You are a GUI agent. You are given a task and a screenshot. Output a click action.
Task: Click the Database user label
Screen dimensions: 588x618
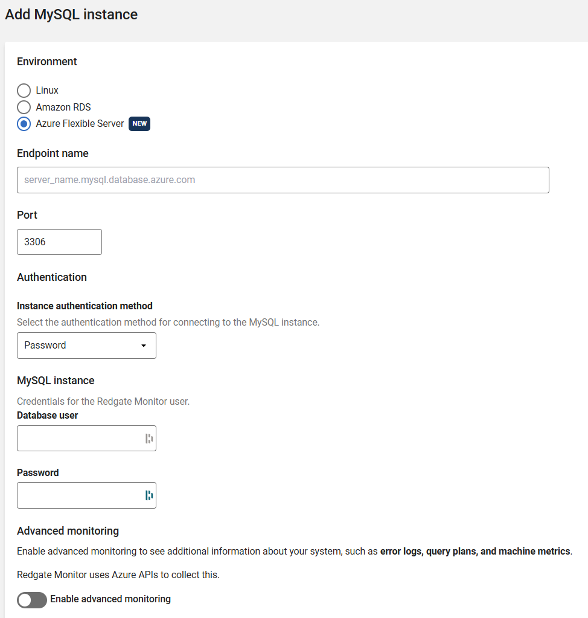[x=48, y=416]
